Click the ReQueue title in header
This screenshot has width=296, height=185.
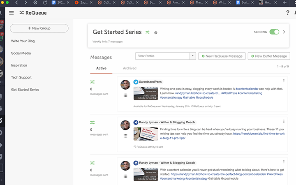(36, 13)
